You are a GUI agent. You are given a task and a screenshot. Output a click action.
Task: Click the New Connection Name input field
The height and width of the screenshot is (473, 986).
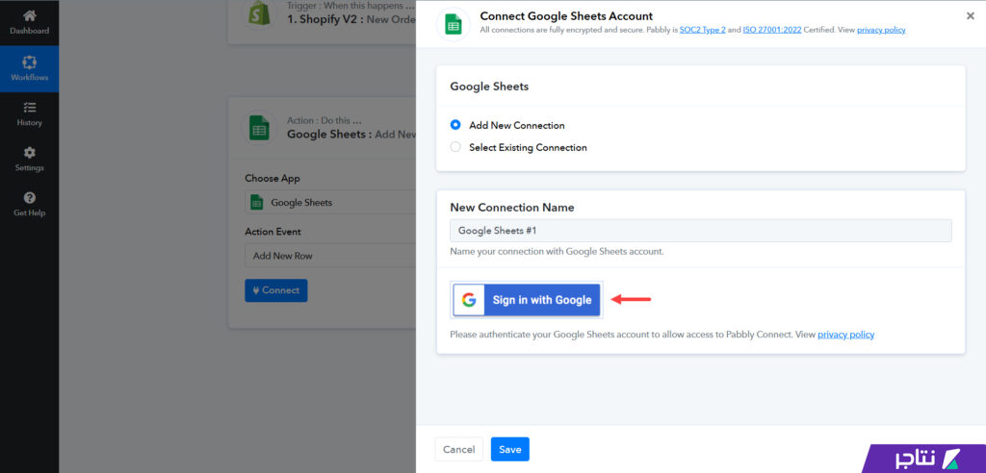[x=701, y=231]
